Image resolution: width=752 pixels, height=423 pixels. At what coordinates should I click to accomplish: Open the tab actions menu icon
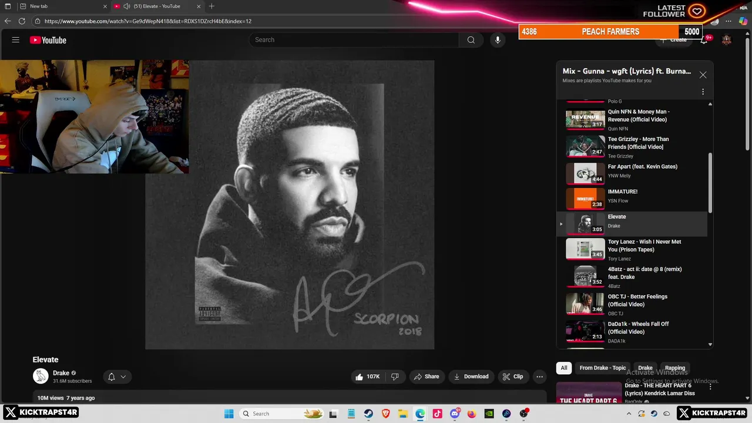coord(8,6)
